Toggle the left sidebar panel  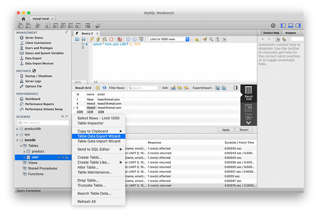pyautogui.click(x=283, y=25)
